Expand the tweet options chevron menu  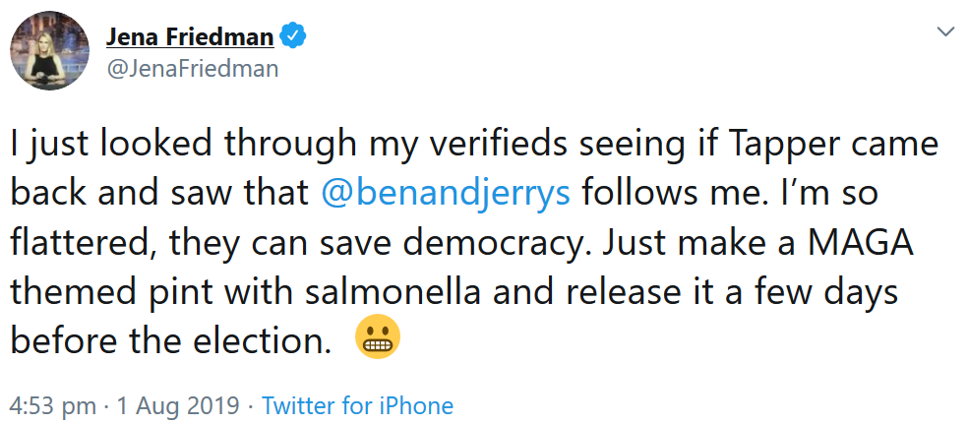coord(945,33)
